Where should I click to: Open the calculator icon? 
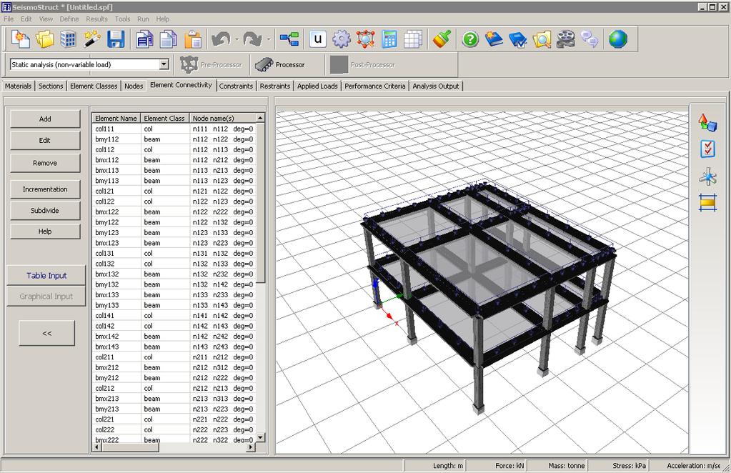(389, 39)
